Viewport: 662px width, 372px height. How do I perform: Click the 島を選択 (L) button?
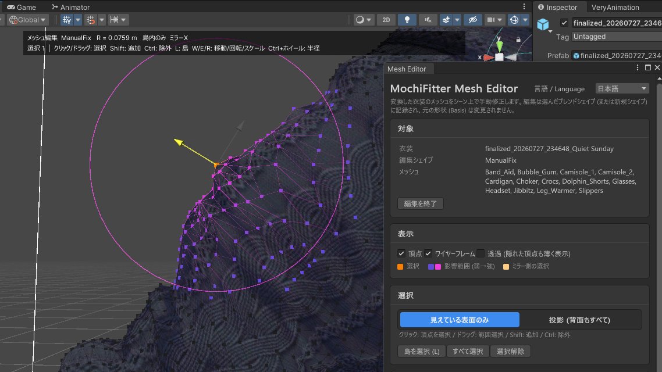tap(421, 351)
